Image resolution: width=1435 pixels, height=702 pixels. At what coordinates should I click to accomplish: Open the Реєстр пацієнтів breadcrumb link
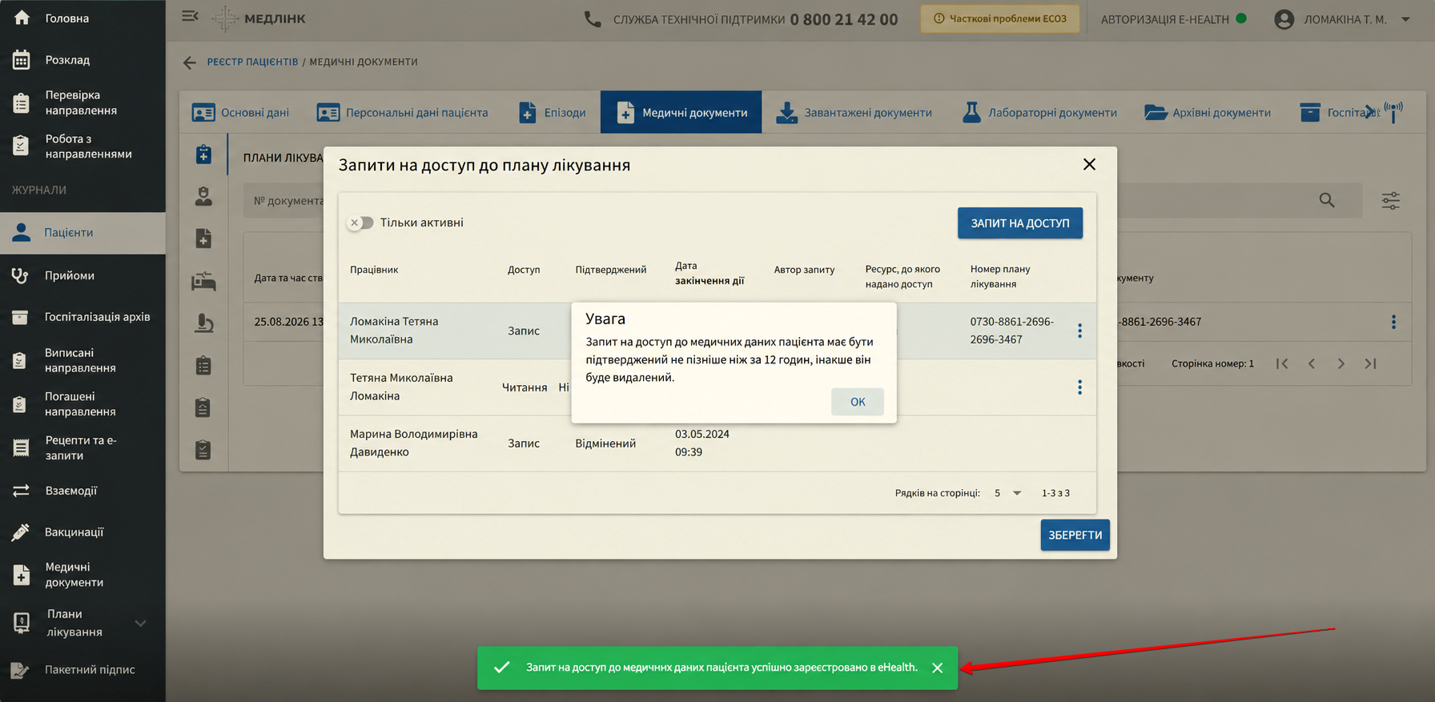252,62
